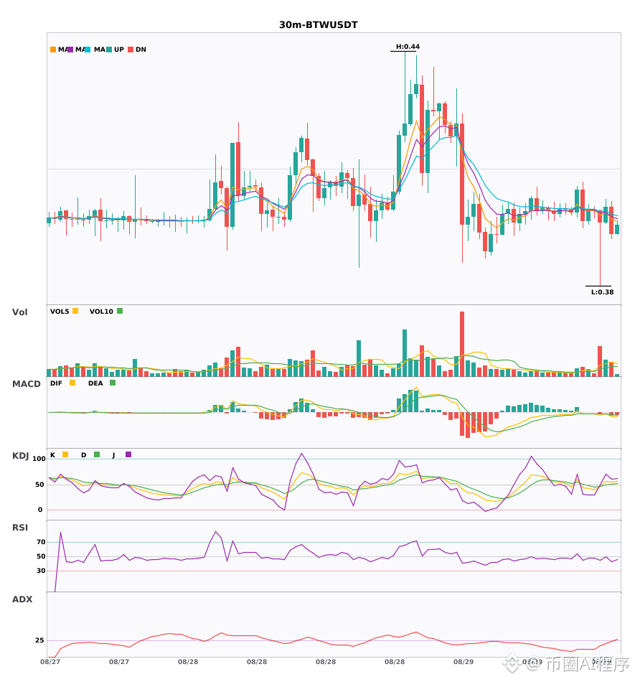Click the DN legend text
The height and width of the screenshot is (682, 635).
coord(141,50)
